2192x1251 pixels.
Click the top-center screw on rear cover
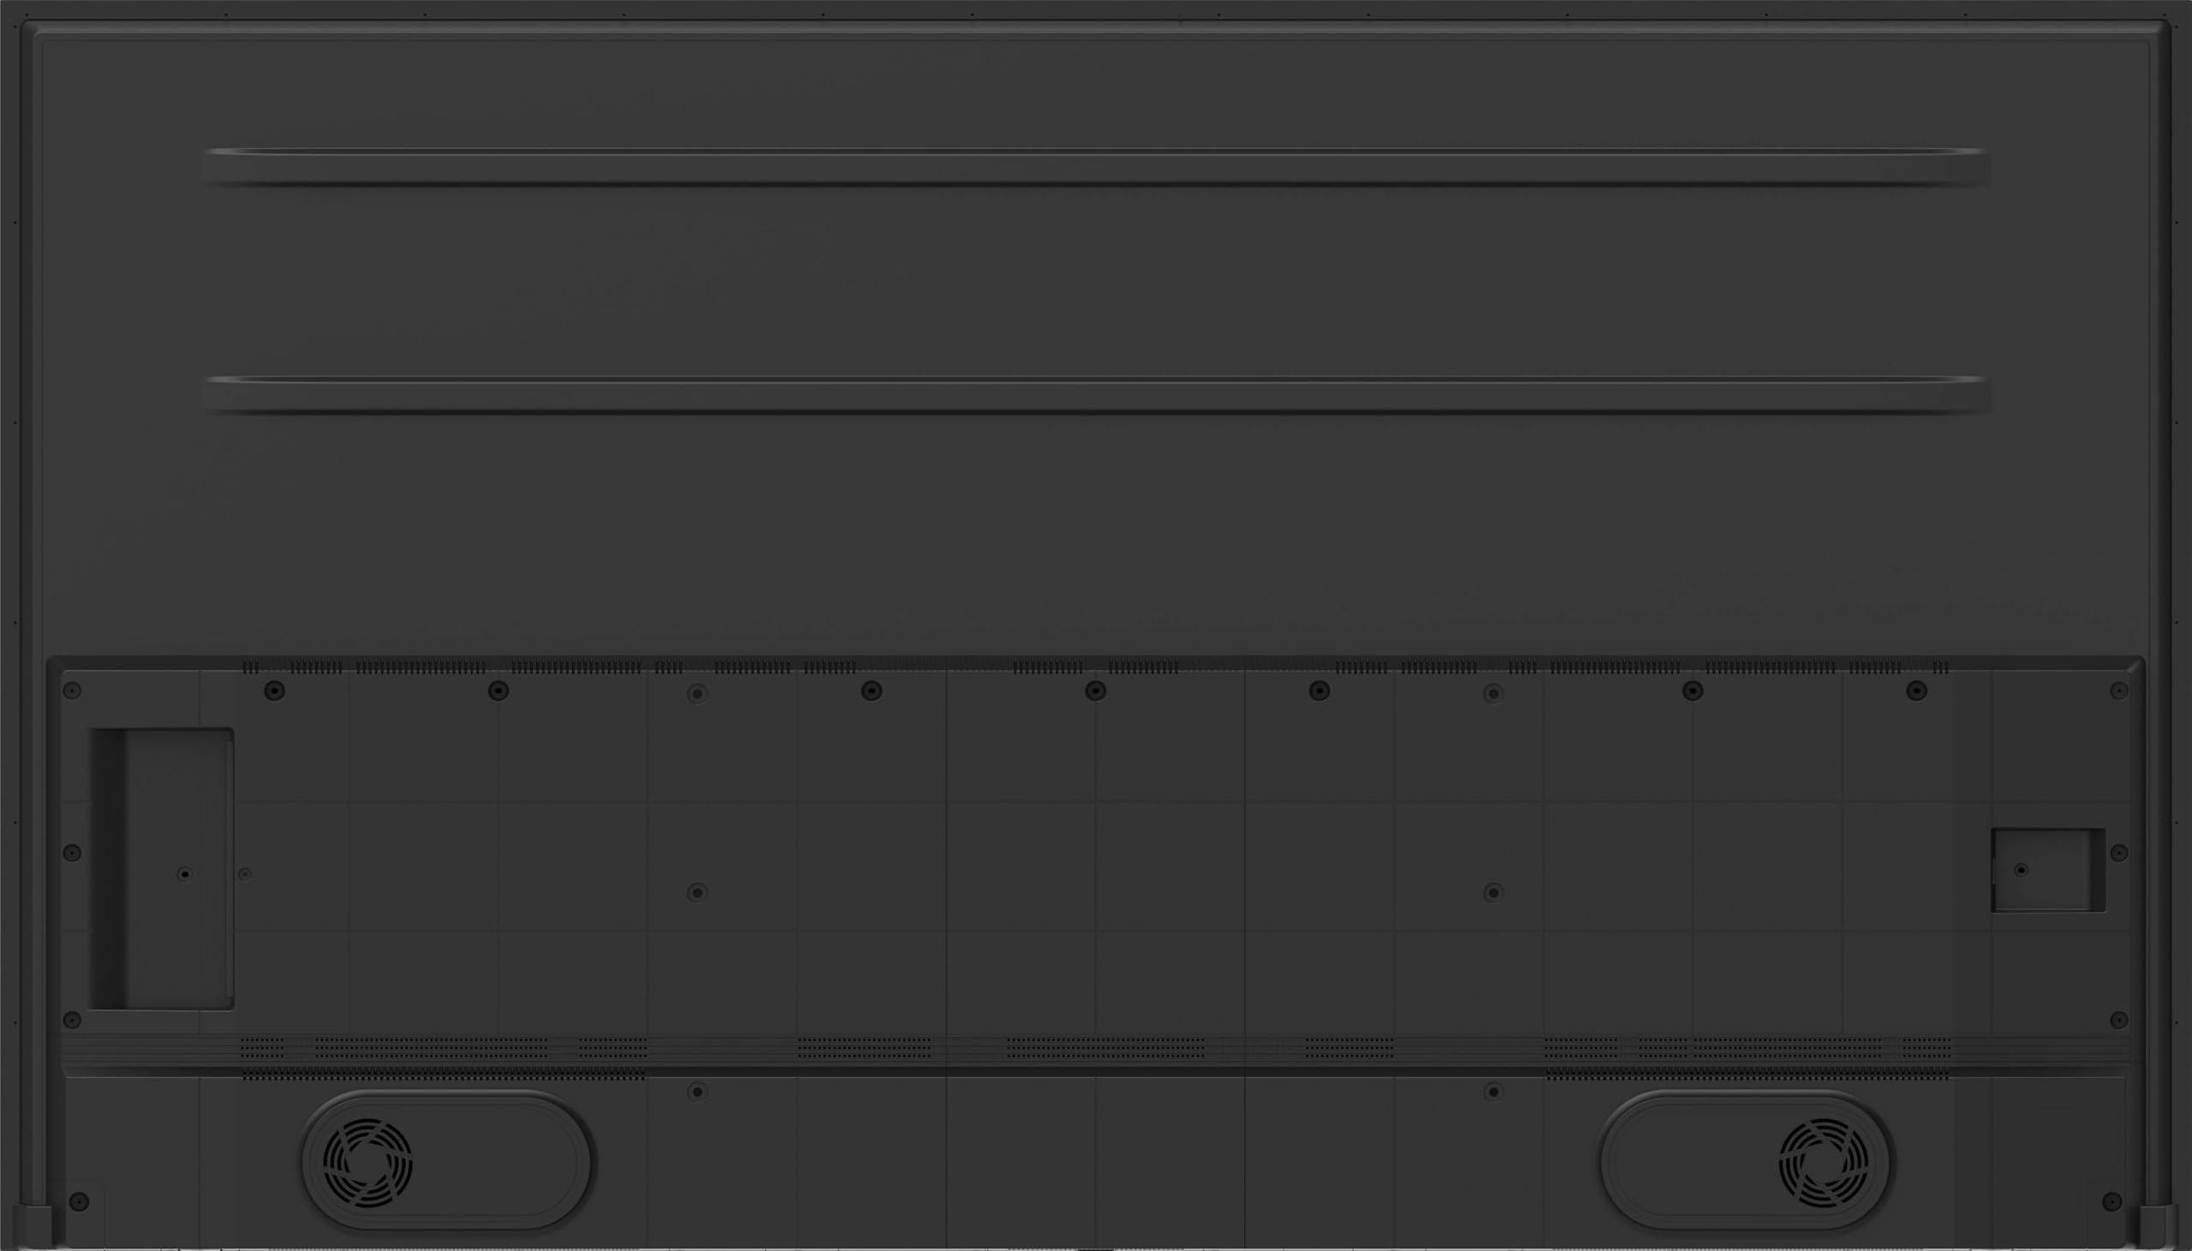click(x=1095, y=690)
